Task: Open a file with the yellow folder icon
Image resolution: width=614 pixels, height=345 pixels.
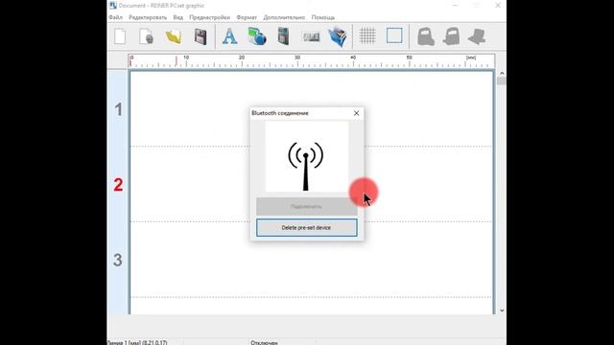Action: click(174, 36)
